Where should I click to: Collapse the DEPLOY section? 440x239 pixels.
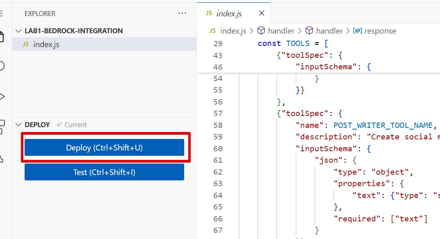coord(18,125)
